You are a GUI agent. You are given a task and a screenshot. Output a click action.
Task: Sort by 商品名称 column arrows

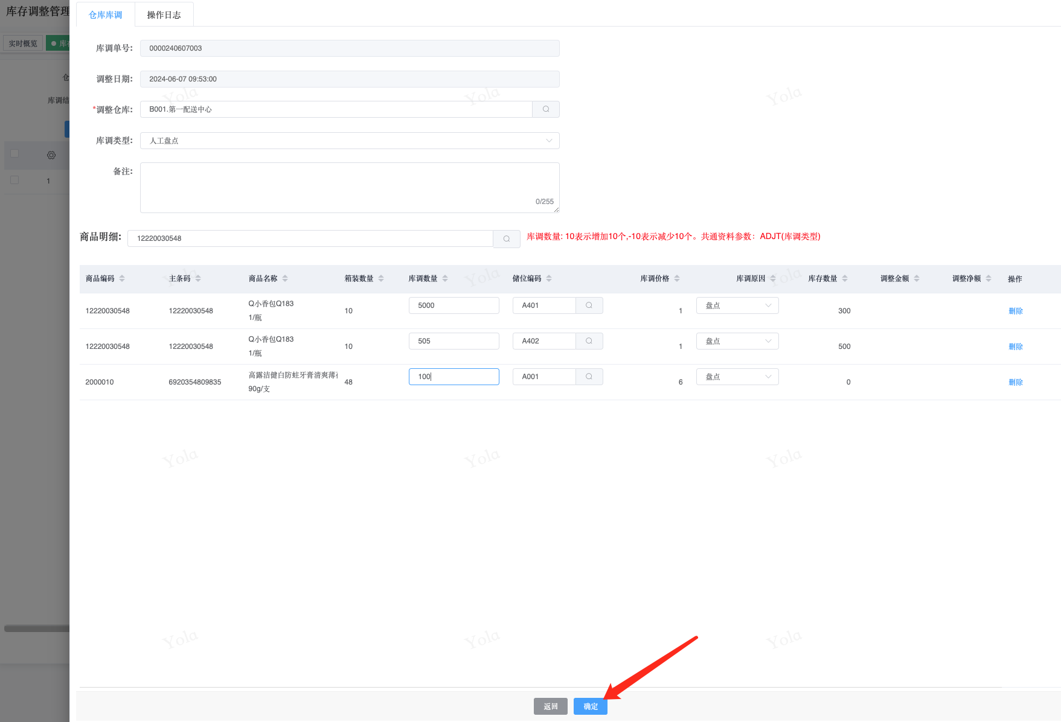coord(285,278)
